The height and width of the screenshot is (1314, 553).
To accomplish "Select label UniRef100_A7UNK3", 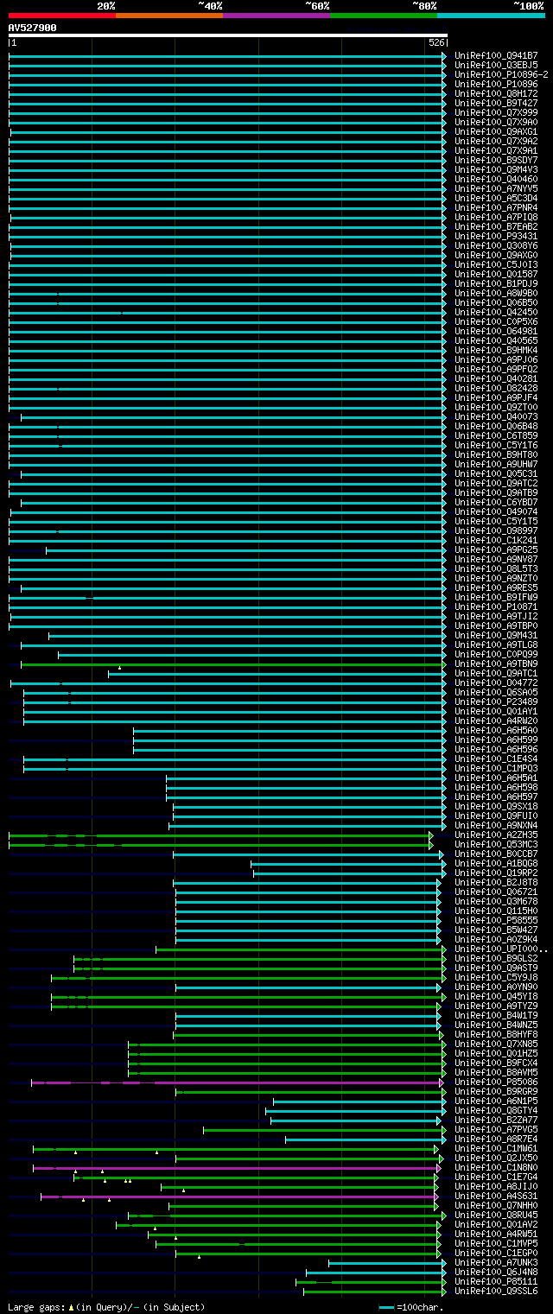I will (496, 1263).
